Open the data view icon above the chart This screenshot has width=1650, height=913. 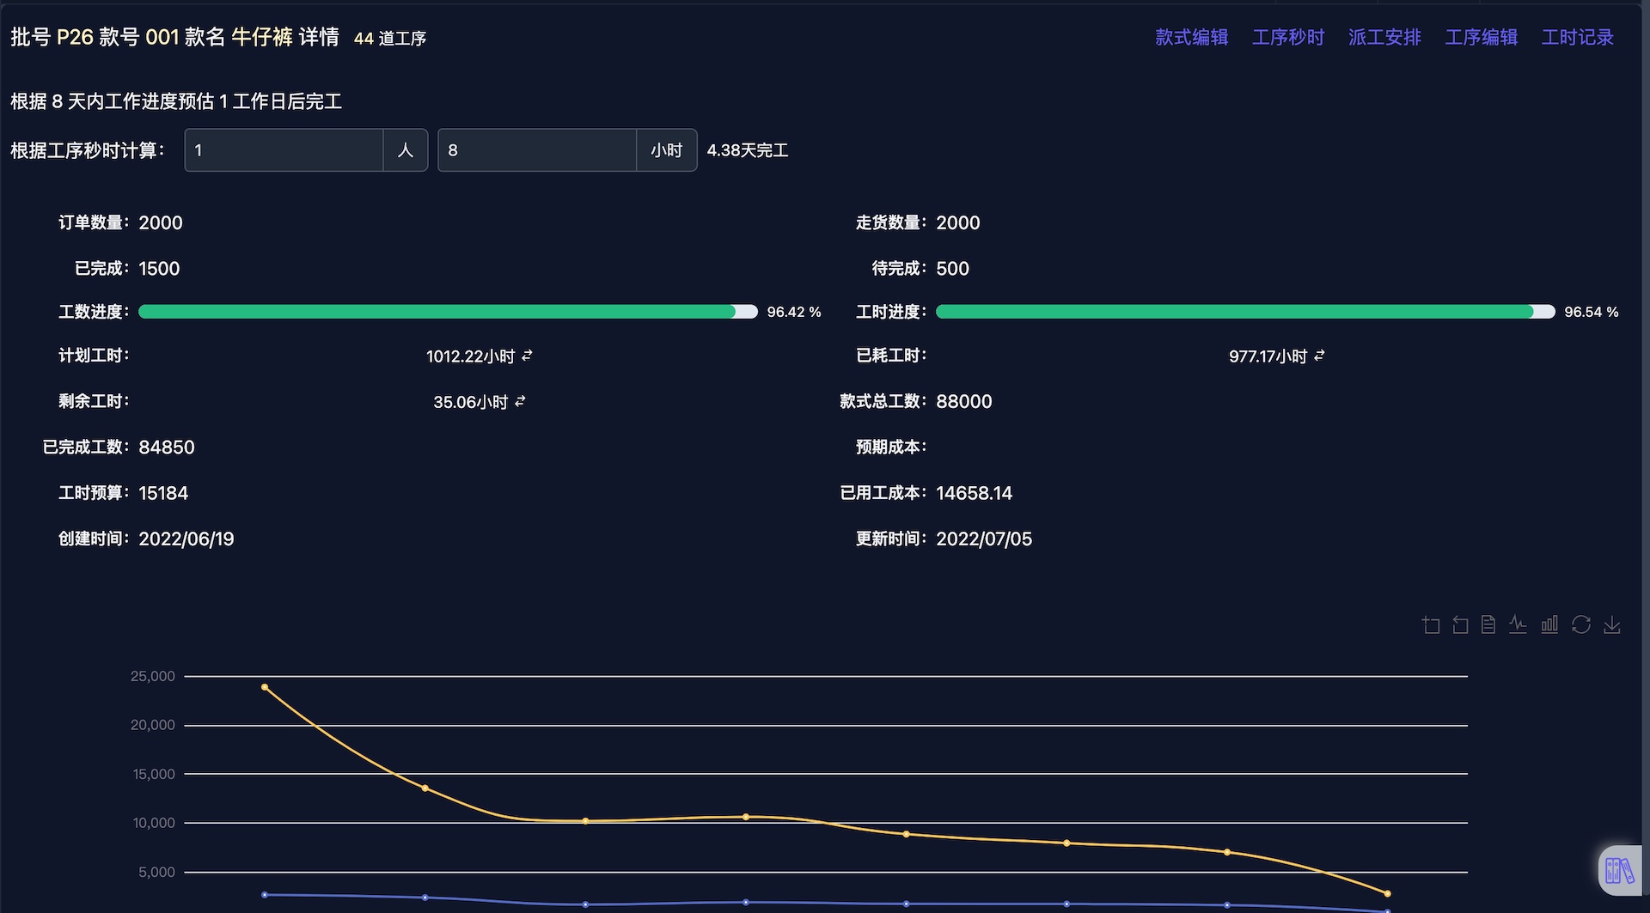(1488, 624)
